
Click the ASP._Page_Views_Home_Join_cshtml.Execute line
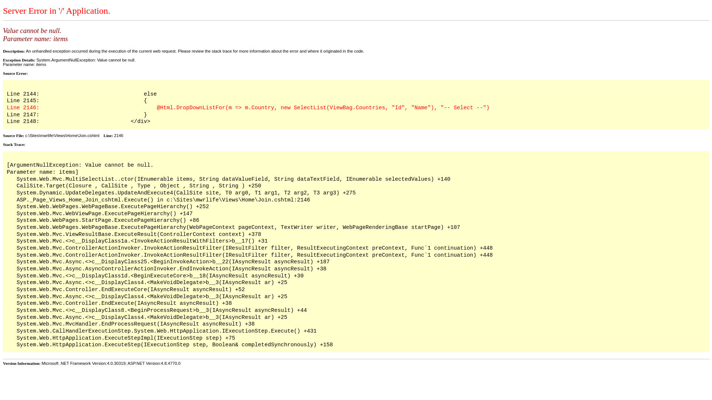click(x=163, y=200)
